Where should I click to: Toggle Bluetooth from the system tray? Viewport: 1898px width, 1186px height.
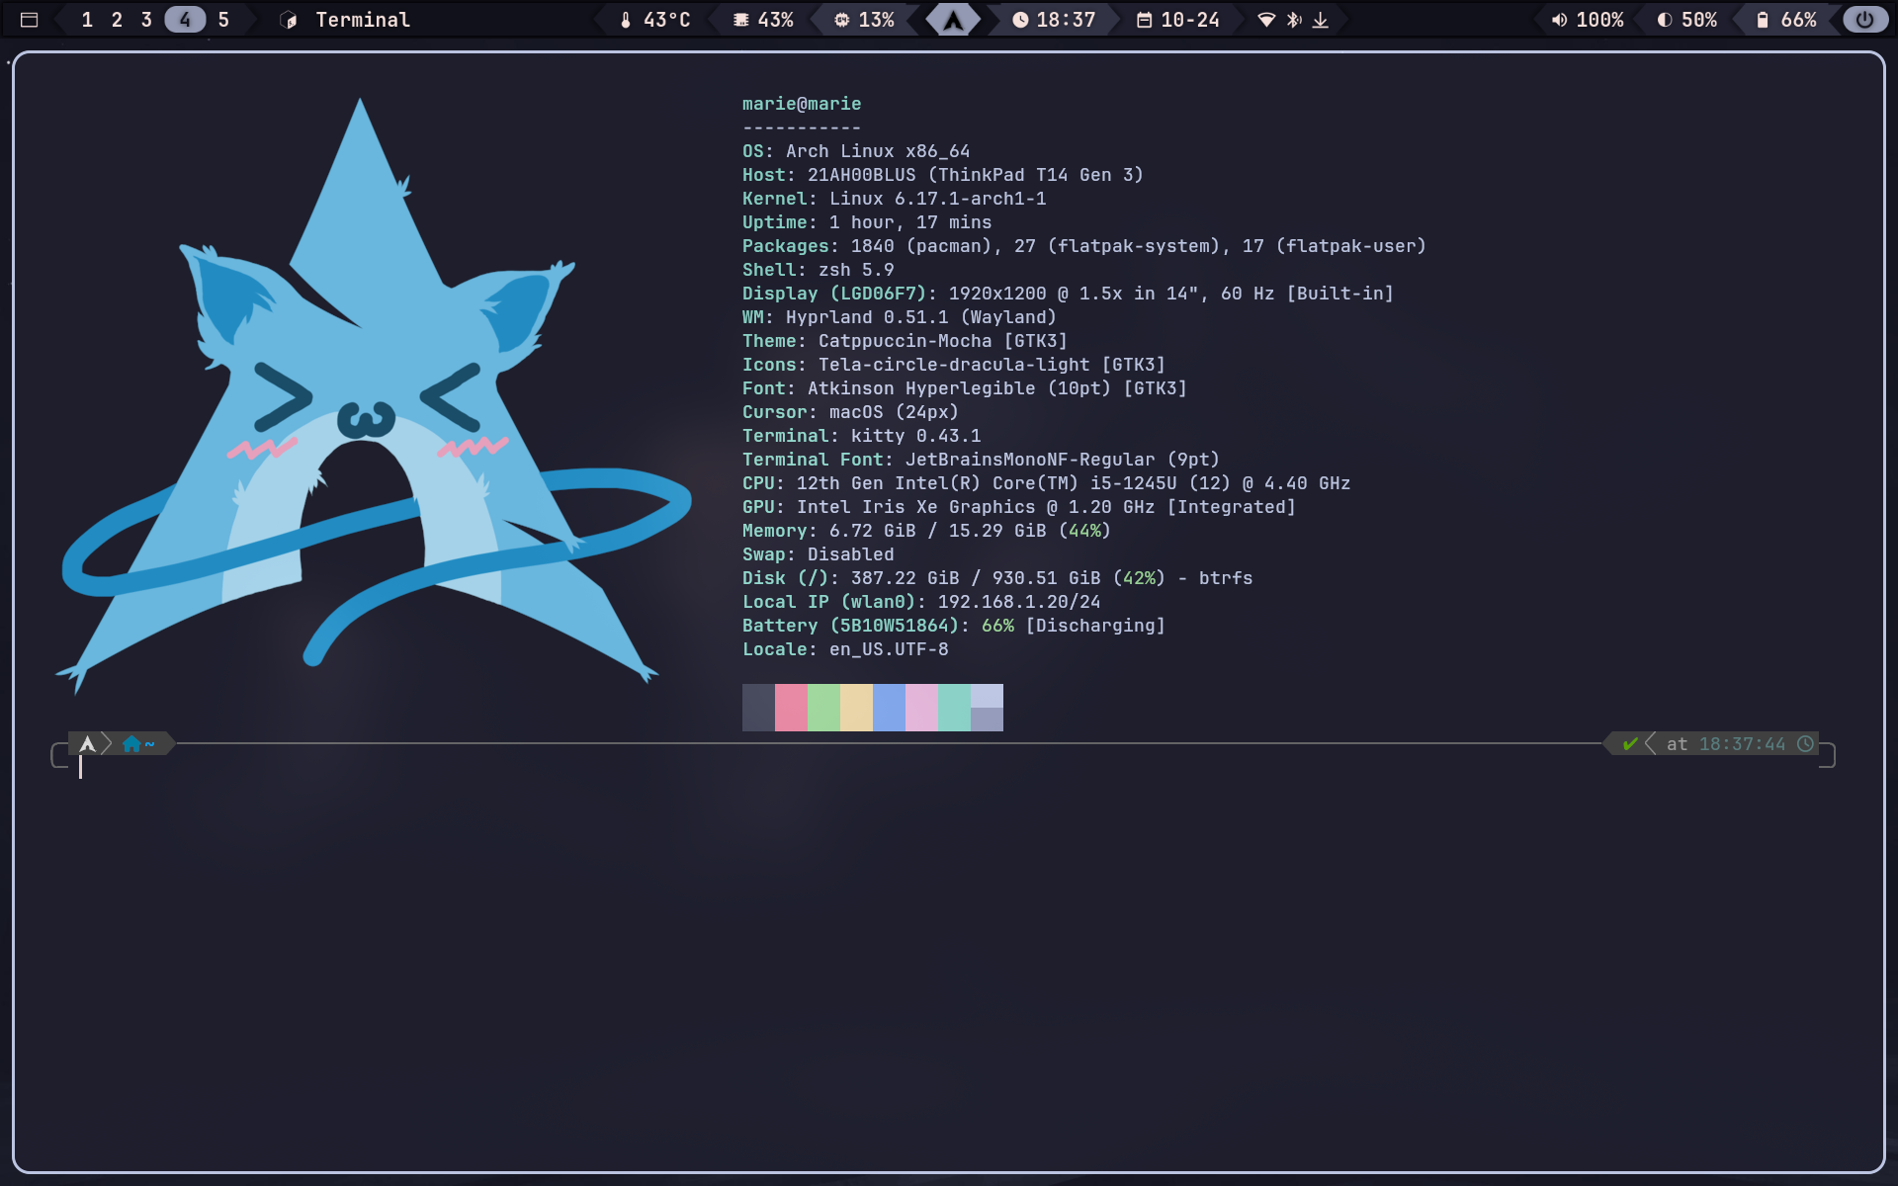click(x=1295, y=19)
